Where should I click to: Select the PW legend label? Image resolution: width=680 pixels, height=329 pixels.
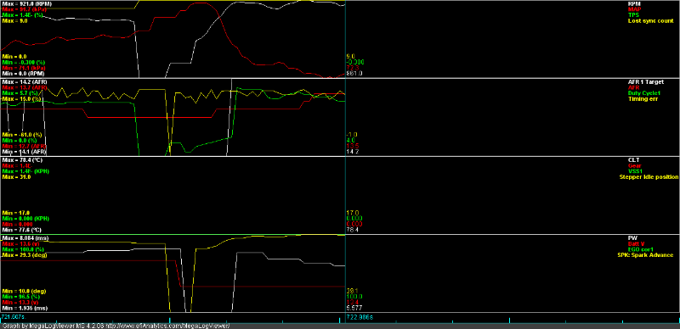click(632, 238)
